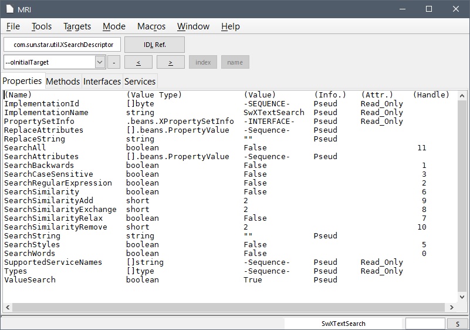This screenshot has height=330, width=470.
Task: Click the vertical scrollbar thumb
Action: point(462,196)
